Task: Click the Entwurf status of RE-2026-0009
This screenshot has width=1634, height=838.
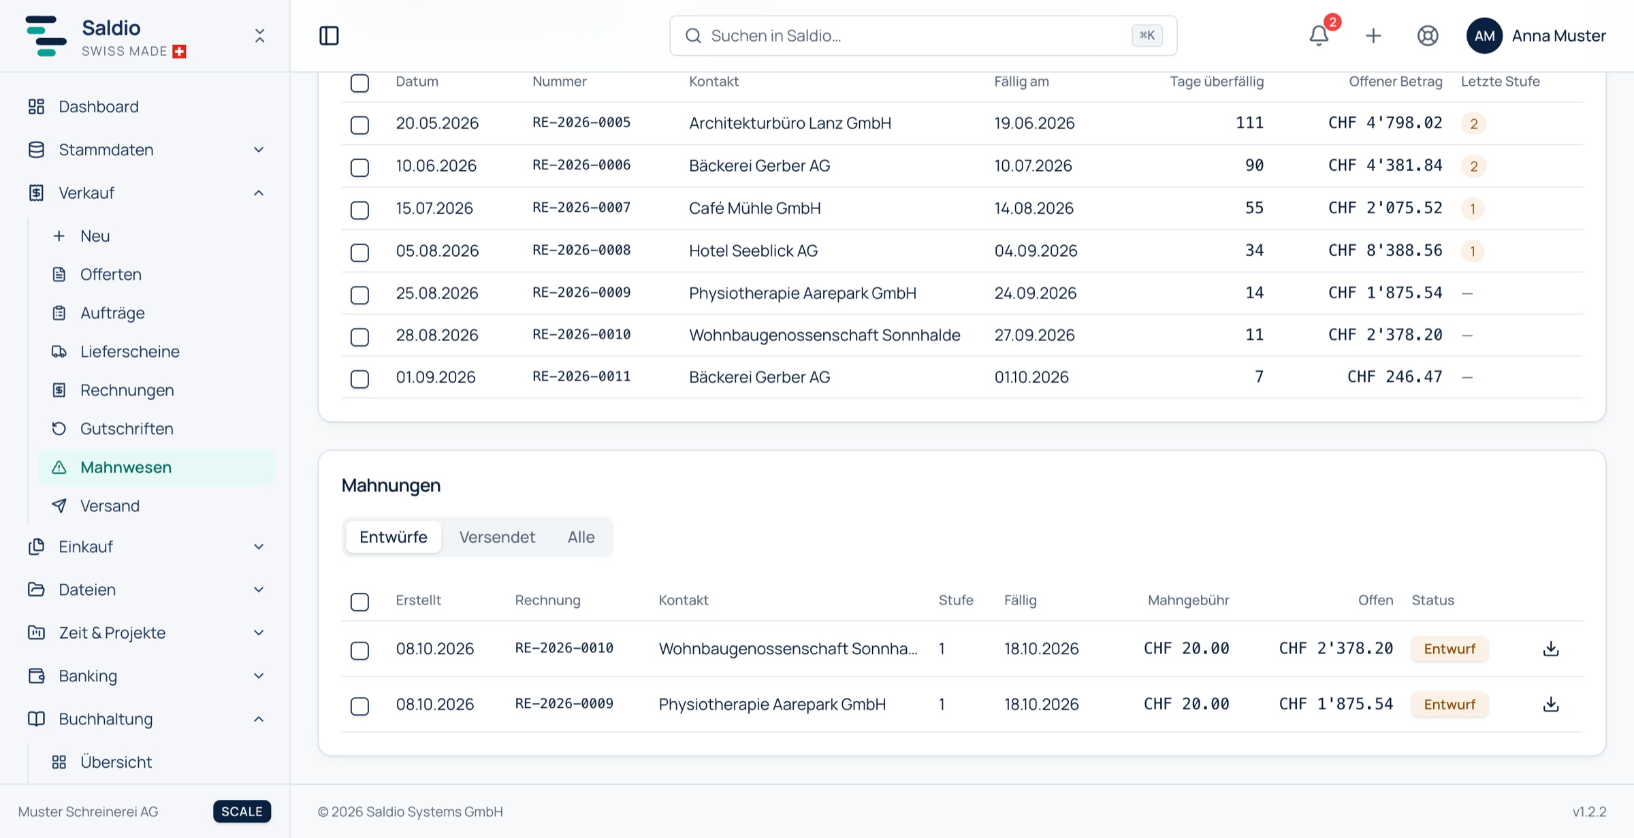Action: pyautogui.click(x=1449, y=705)
